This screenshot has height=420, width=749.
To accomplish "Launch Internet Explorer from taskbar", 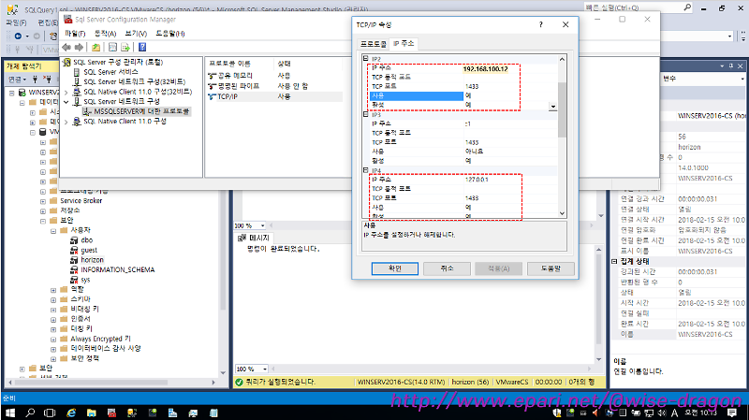I will coord(71,413).
